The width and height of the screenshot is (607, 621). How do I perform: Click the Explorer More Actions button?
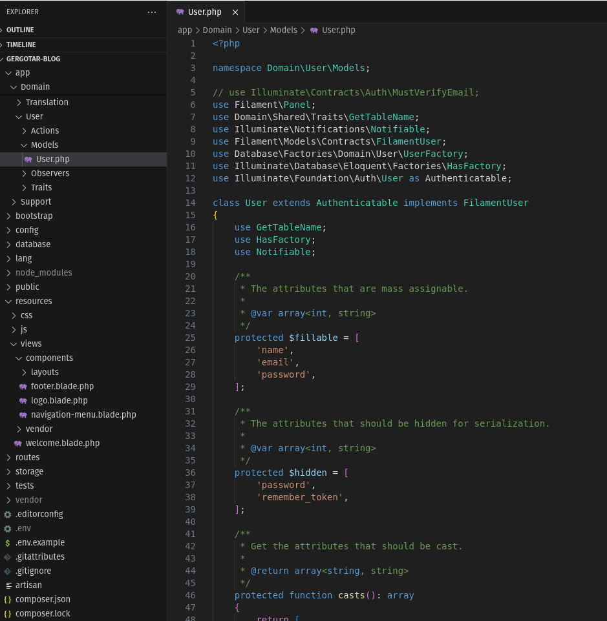click(152, 12)
